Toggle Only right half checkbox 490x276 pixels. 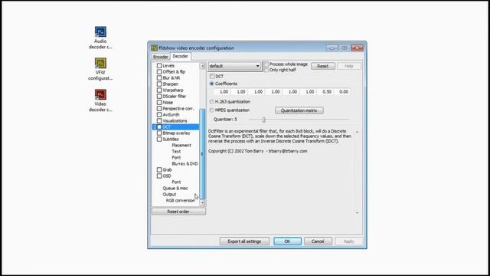click(x=266, y=70)
